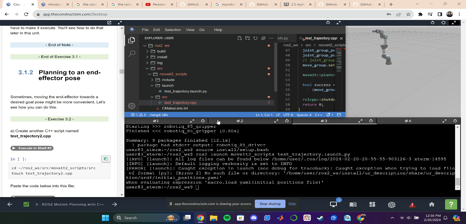This screenshot has width=466, height=224.
Task: Open the ChatGPT assistant icon in the bottom bar
Action: (x=392, y=205)
